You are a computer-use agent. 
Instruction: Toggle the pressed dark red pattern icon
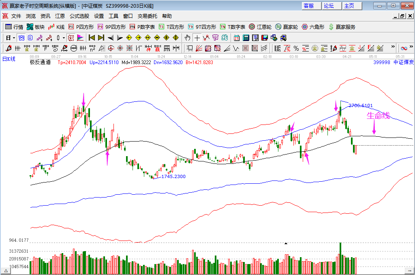pyautogui.click(x=71, y=38)
